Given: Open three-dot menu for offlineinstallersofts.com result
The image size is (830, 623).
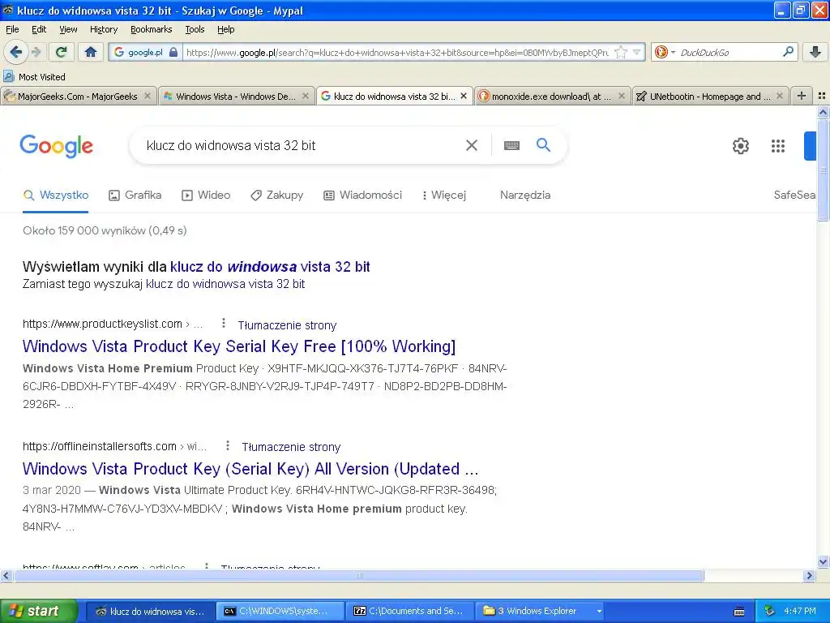Looking at the screenshot, I should coord(228,445).
